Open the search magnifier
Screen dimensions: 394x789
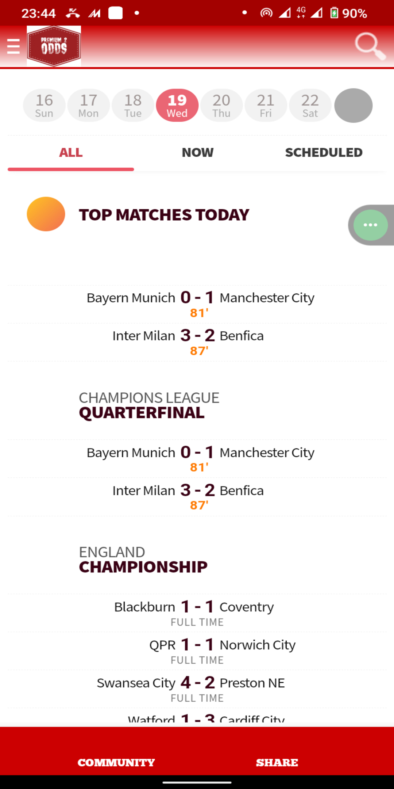(x=370, y=46)
